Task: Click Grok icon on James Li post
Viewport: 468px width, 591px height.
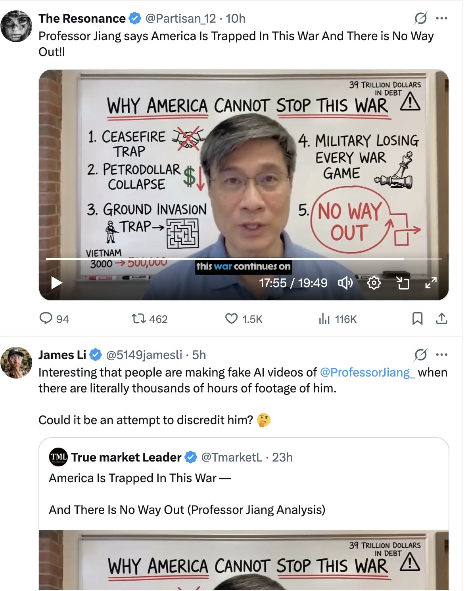Action: point(420,355)
